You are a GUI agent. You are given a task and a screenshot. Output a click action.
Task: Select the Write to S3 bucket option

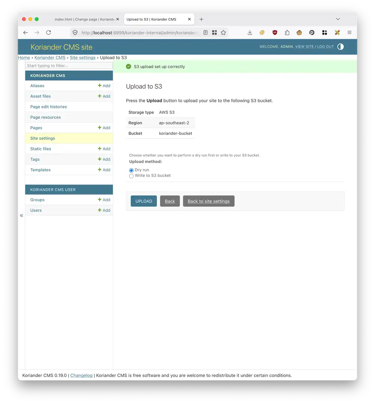[x=131, y=176]
